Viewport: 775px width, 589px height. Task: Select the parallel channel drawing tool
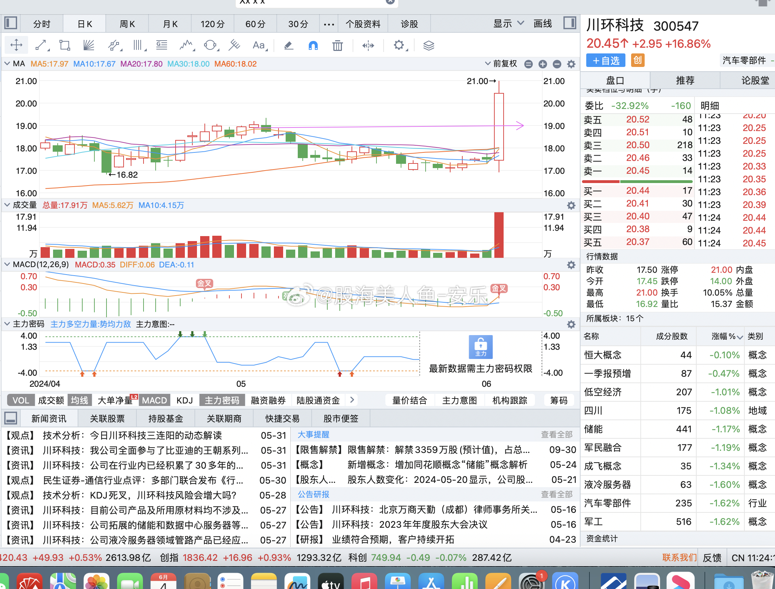coord(114,45)
